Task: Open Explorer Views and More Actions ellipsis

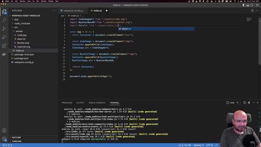Action: [54, 11]
